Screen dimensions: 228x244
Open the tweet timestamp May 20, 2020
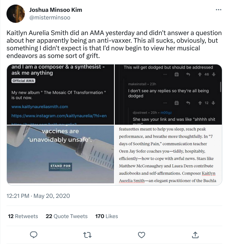tap(38, 196)
